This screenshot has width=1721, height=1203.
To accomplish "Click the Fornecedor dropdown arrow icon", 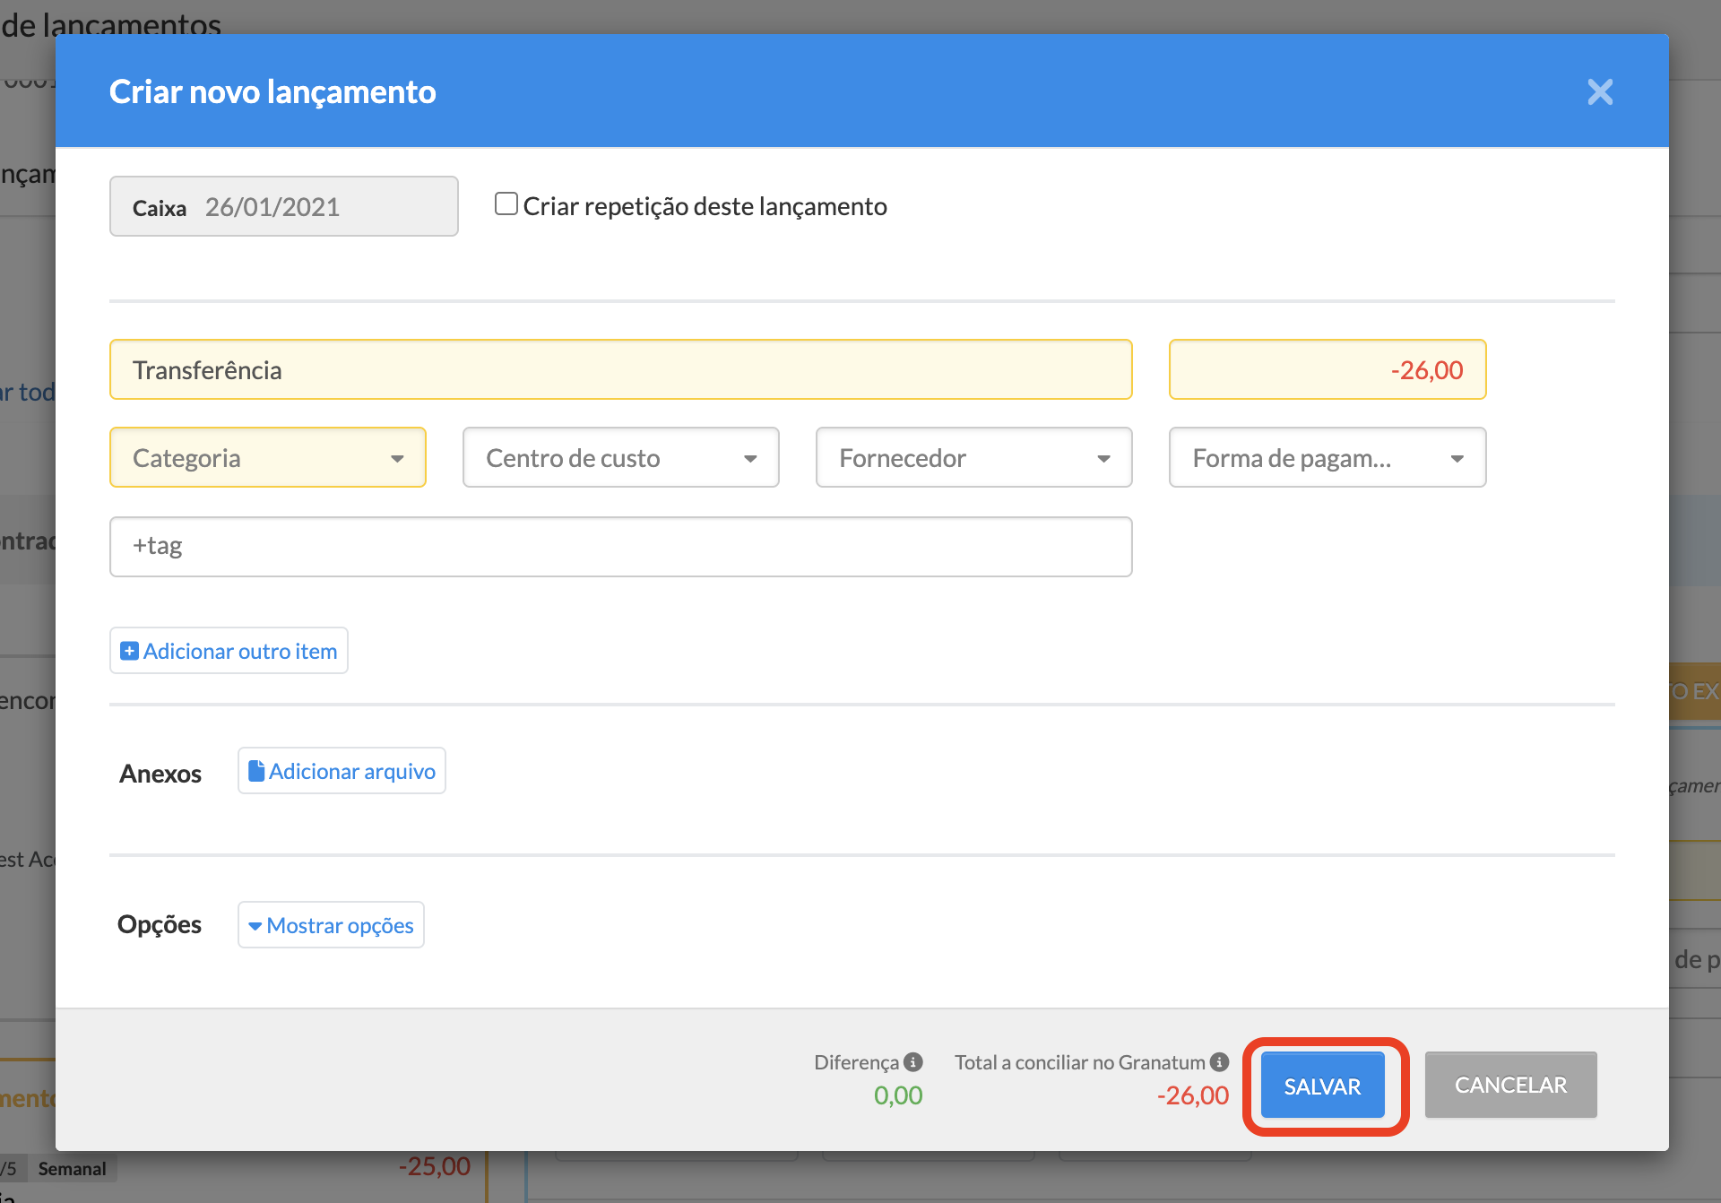I will (1103, 458).
